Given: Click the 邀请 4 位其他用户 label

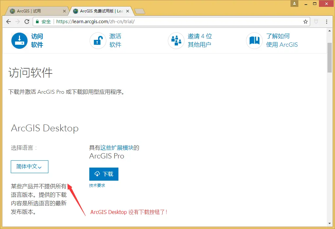Looking at the screenshot, I should tap(200, 40).
